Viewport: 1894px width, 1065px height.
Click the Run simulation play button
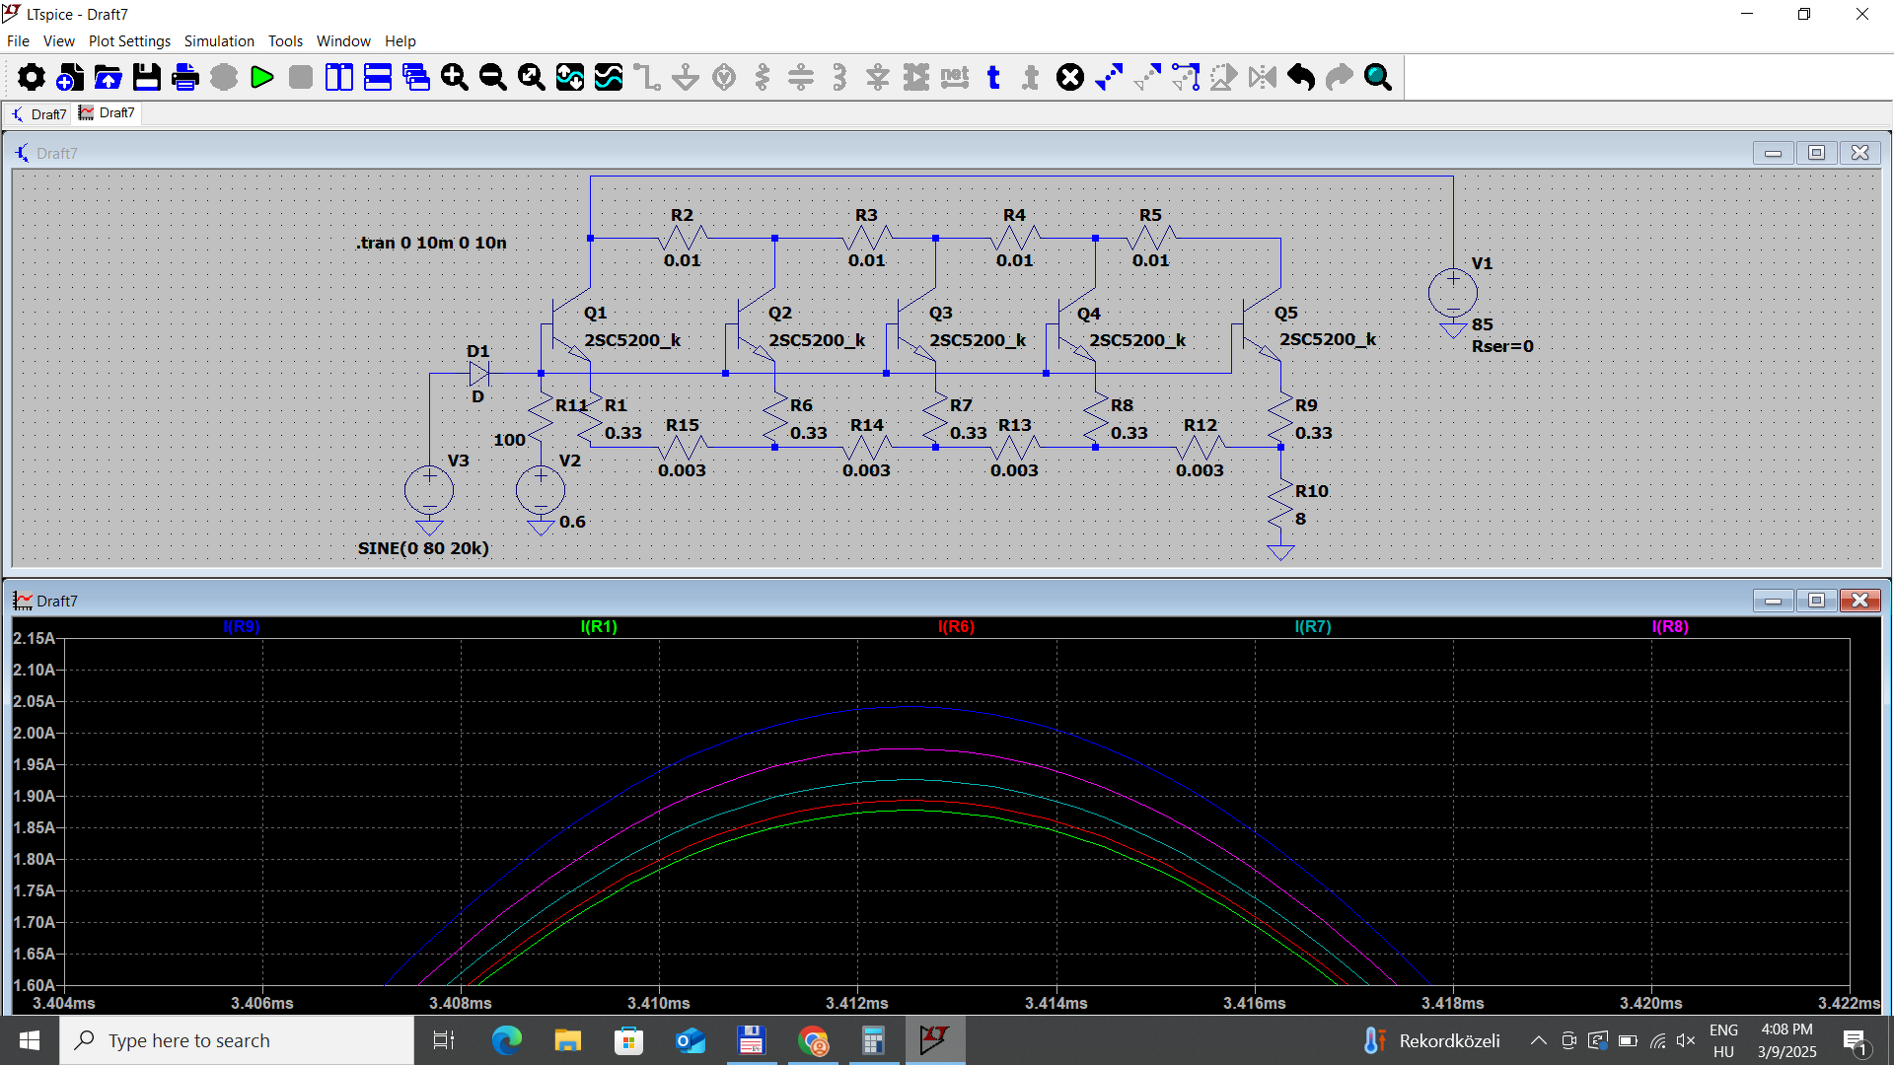click(261, 77)
